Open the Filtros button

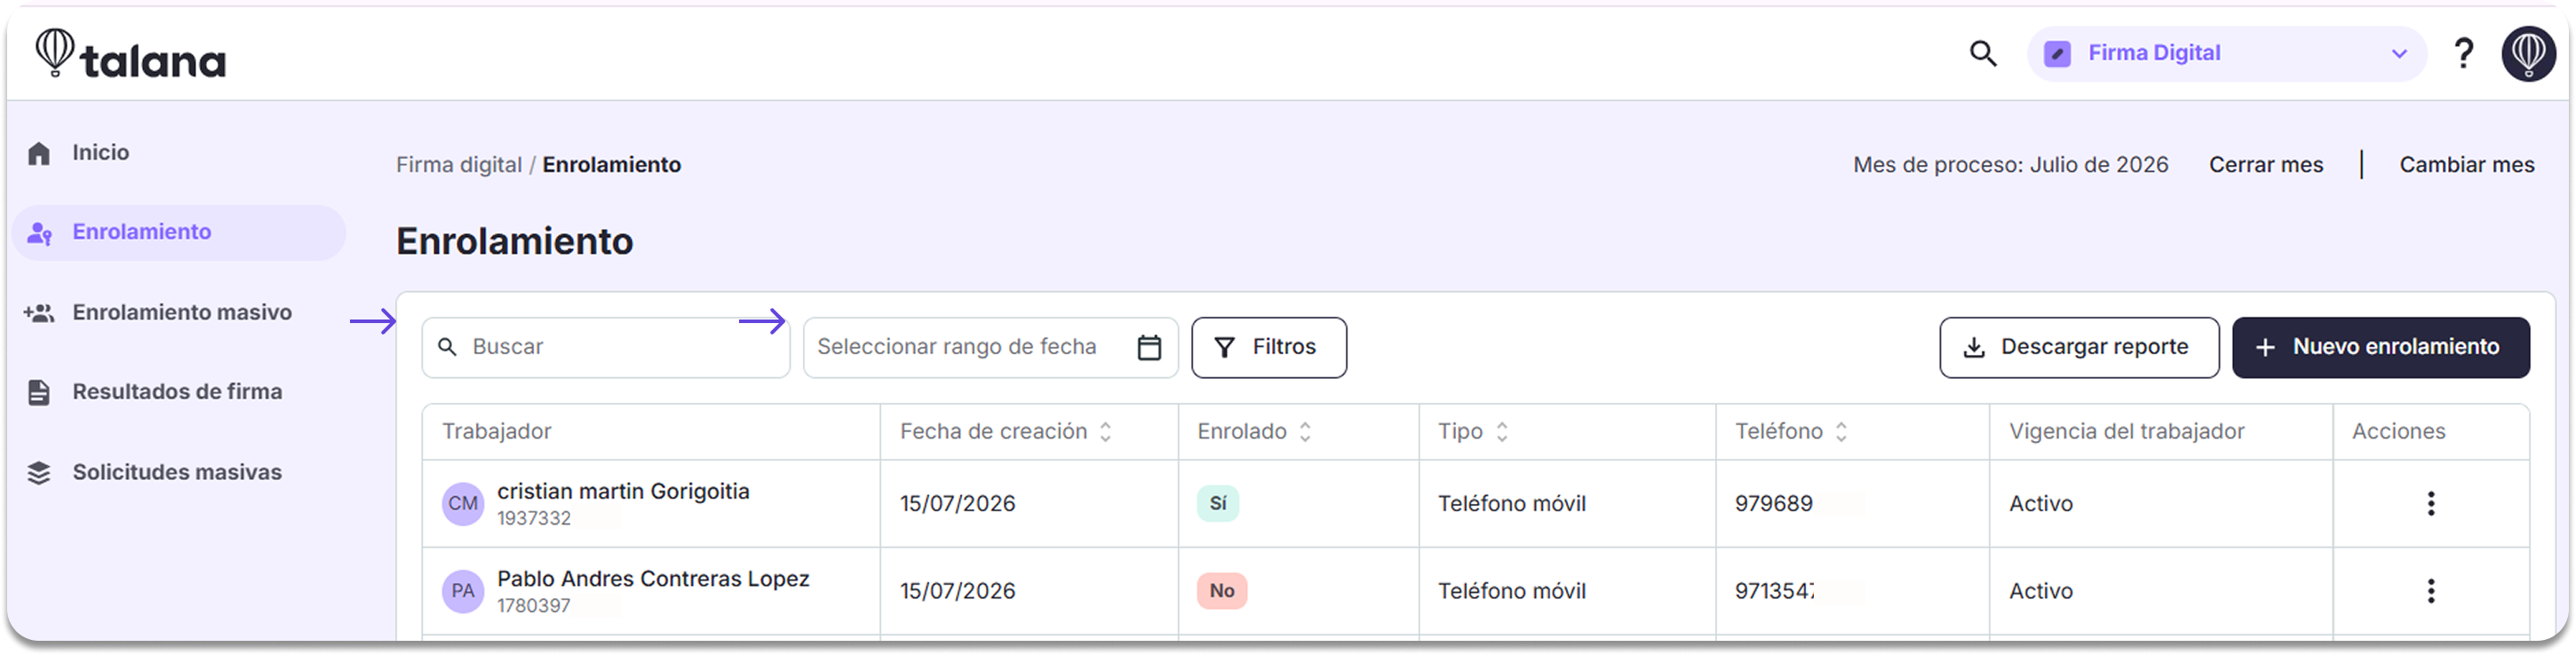(1268, 348)
